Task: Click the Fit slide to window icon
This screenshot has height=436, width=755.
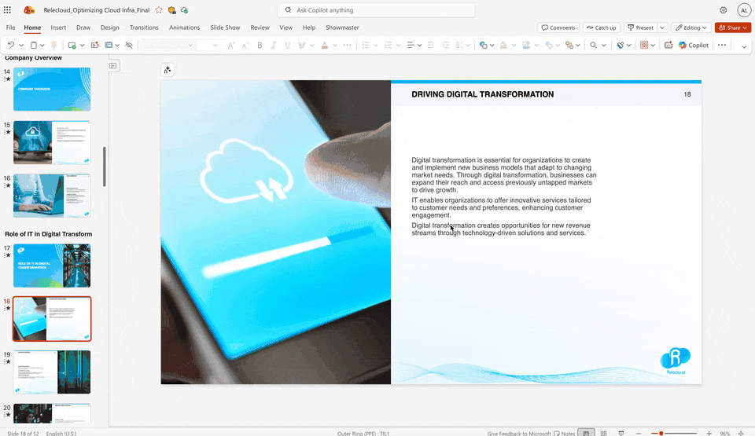Action: coord(742,433)
